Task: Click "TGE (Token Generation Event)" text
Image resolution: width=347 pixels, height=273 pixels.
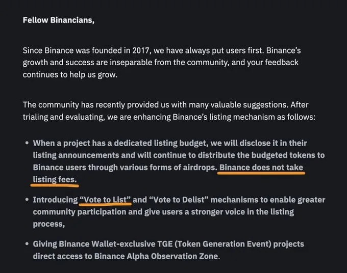Action: pyautogui.click(x=214, y=244)
